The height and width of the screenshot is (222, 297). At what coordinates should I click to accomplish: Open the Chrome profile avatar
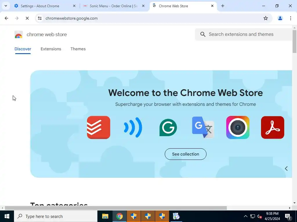tap(280, 18)
